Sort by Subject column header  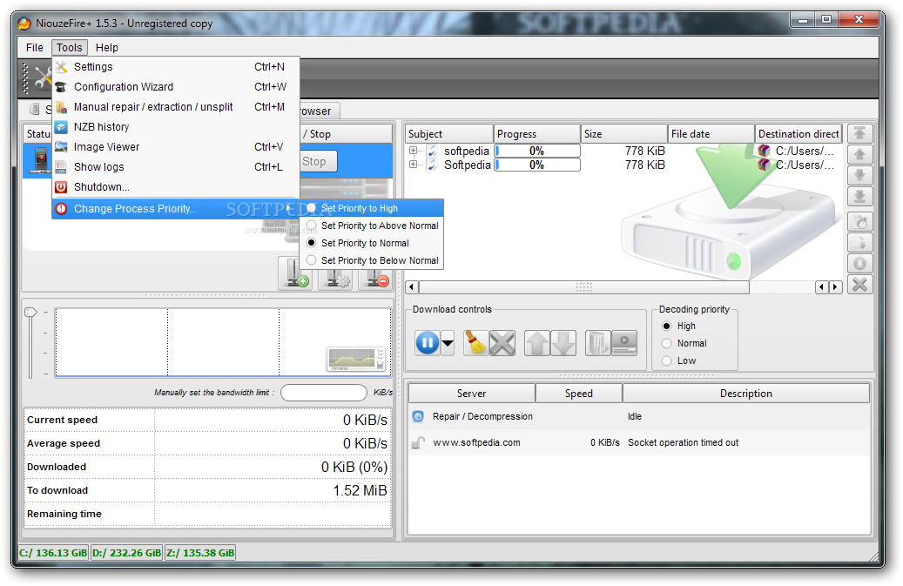[x=449, y=133]
